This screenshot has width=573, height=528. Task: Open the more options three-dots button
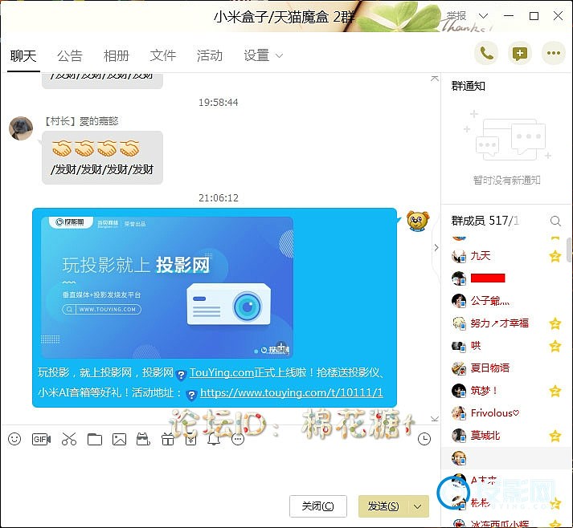pyautogui.click(x=553, y=53)
